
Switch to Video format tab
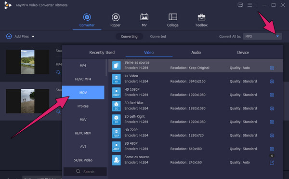[x=149, y=53]
